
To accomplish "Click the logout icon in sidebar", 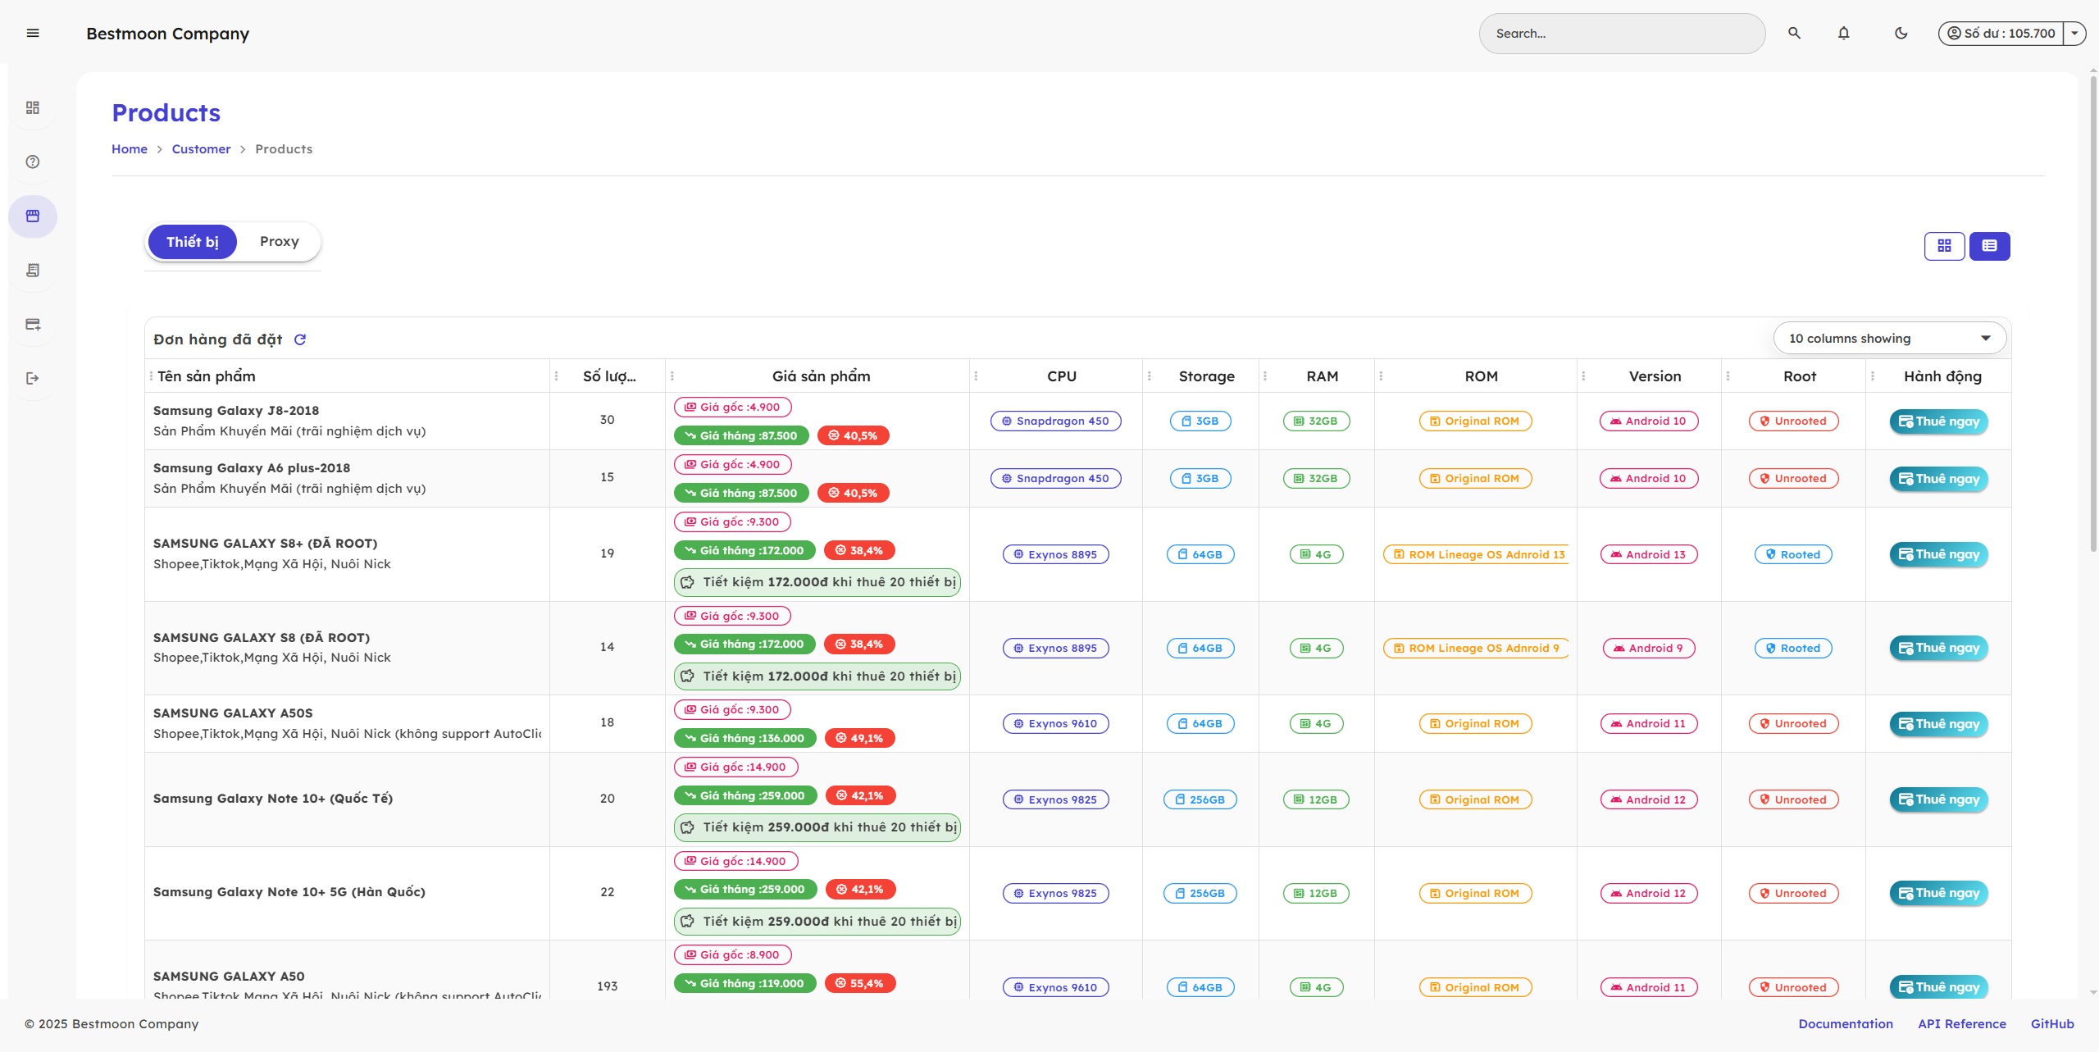I will coord(33,378).
